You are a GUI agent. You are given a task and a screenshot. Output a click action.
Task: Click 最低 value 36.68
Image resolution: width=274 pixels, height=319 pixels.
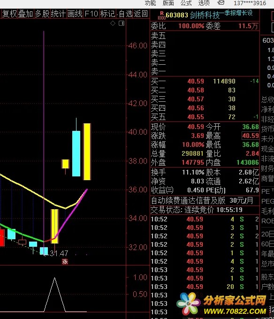point(251,144)
